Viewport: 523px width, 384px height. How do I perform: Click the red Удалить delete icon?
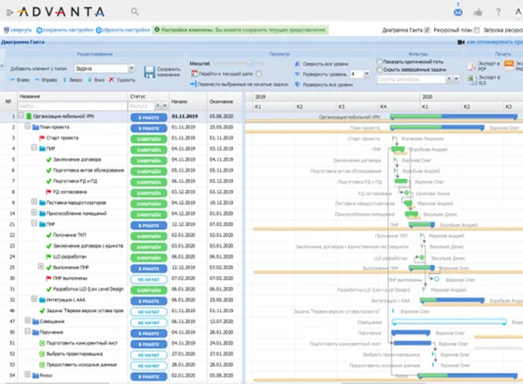112,80
